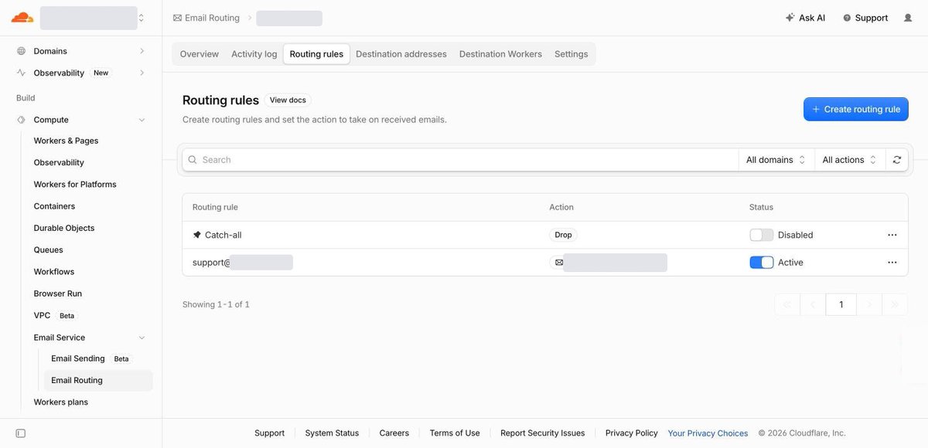This screenshot has height=448, width=928.
Task: Open the support@ row options menu
Action: (892, 263)
